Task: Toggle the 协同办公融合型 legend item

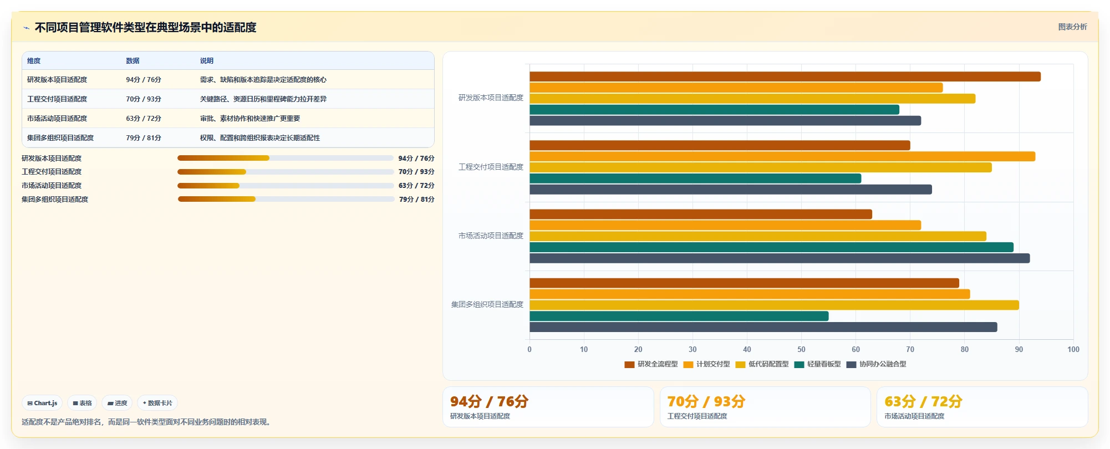Action: [876, 364]
